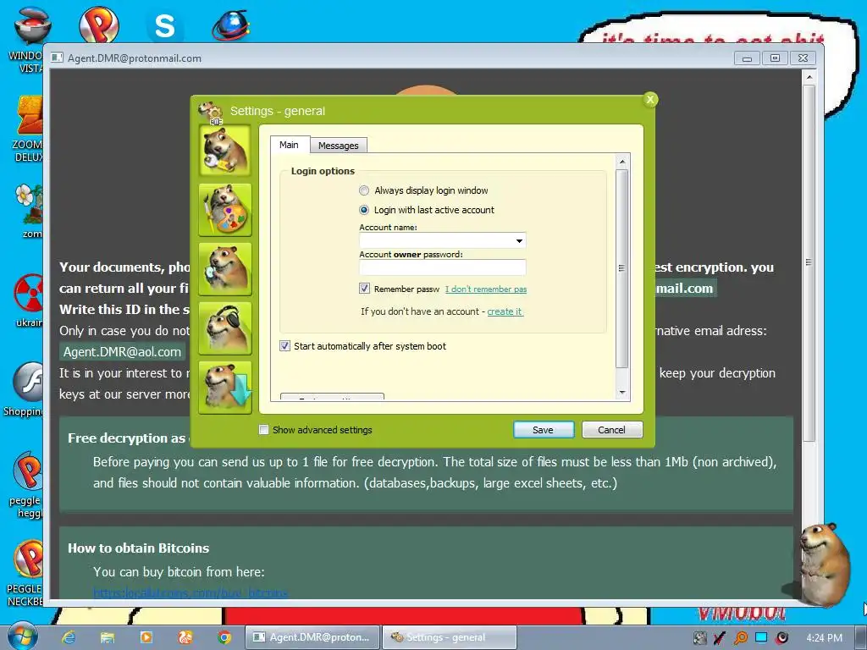This screenshot has width=867, height=650.
Task: Switch to the Messages tab
Action: pyautogui.click(x=339, y=146)
